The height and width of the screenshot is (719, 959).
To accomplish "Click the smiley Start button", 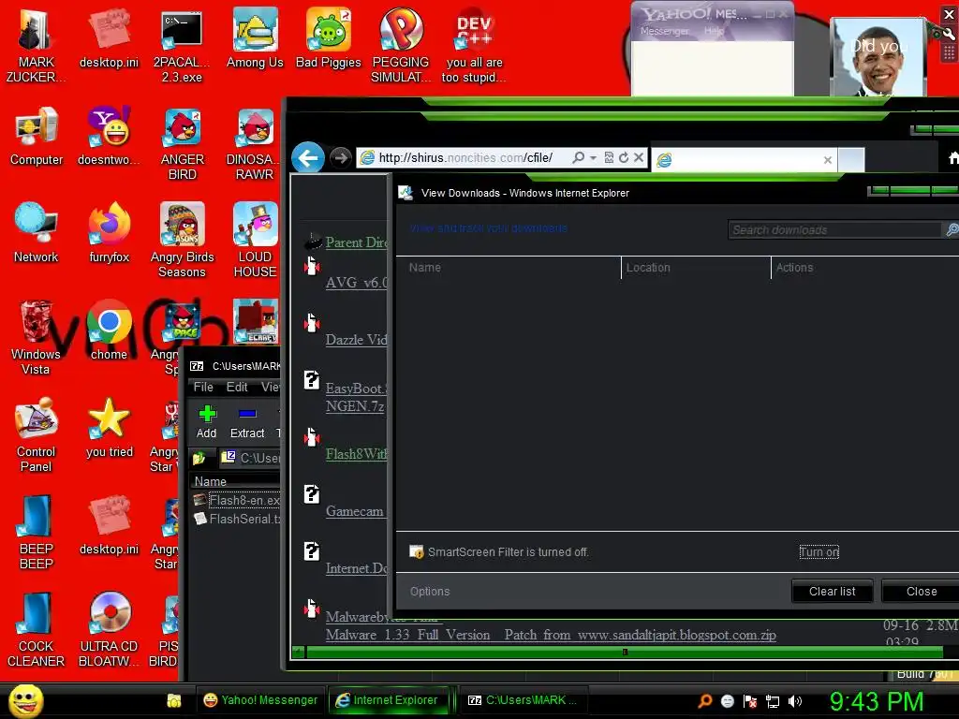I will click(x=25, y=700).
